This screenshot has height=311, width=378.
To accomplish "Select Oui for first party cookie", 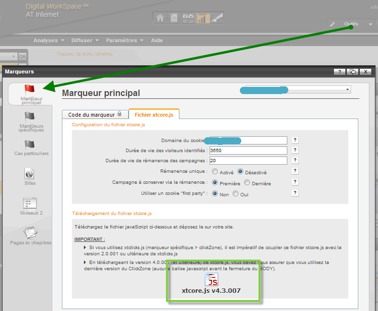I will coord(236,193).
